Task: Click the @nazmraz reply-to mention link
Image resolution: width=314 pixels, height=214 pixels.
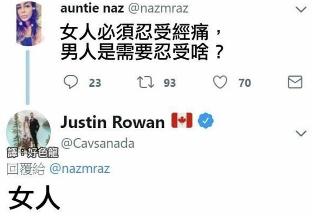Action: tap(80, 169)
